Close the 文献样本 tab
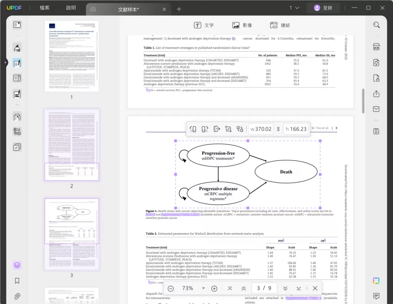 (x=164, y=9)
